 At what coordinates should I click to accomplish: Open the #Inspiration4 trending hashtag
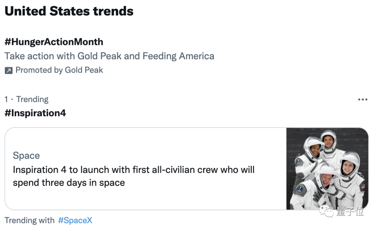point(35,113)
